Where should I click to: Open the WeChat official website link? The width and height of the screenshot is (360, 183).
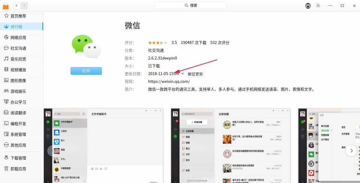pyautogui.click(x=169, y=82)
